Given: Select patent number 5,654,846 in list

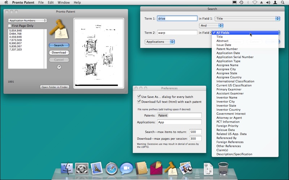Looking at the screenshot, I should (x=16, y=31).
